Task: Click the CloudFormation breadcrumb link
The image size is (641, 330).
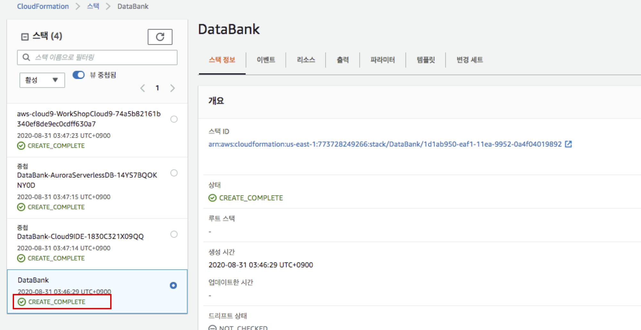Action: click(43, 6)
